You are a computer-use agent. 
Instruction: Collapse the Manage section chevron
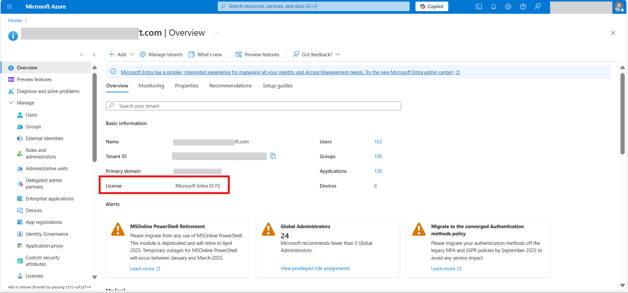(x=11, y=103)
